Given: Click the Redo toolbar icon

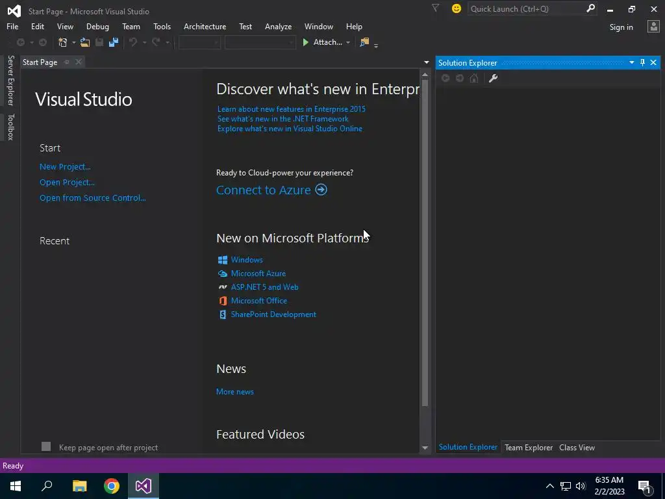Looking at the screenshot, I should point(156,42).
